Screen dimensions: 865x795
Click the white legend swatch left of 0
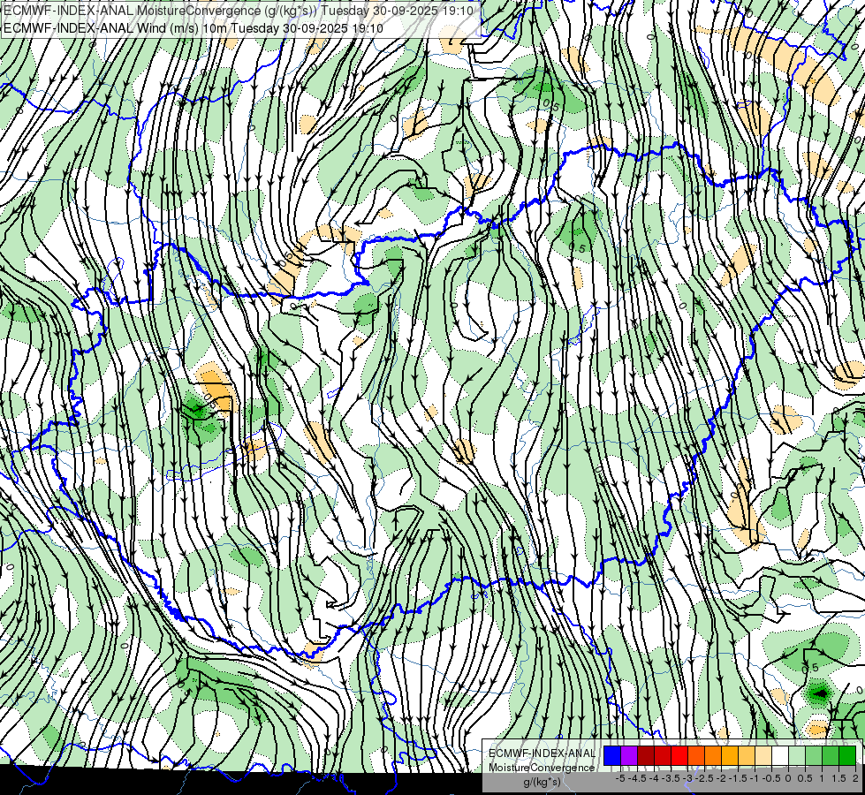point(780,756)
